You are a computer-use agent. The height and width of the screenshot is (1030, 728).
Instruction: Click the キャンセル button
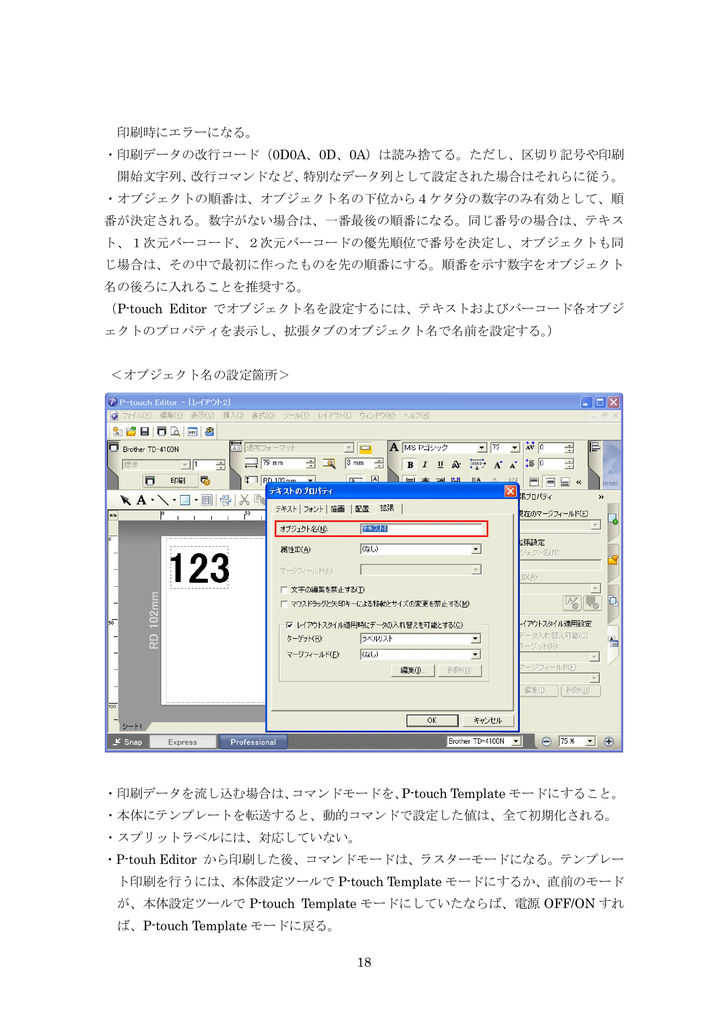pos(488,720)
